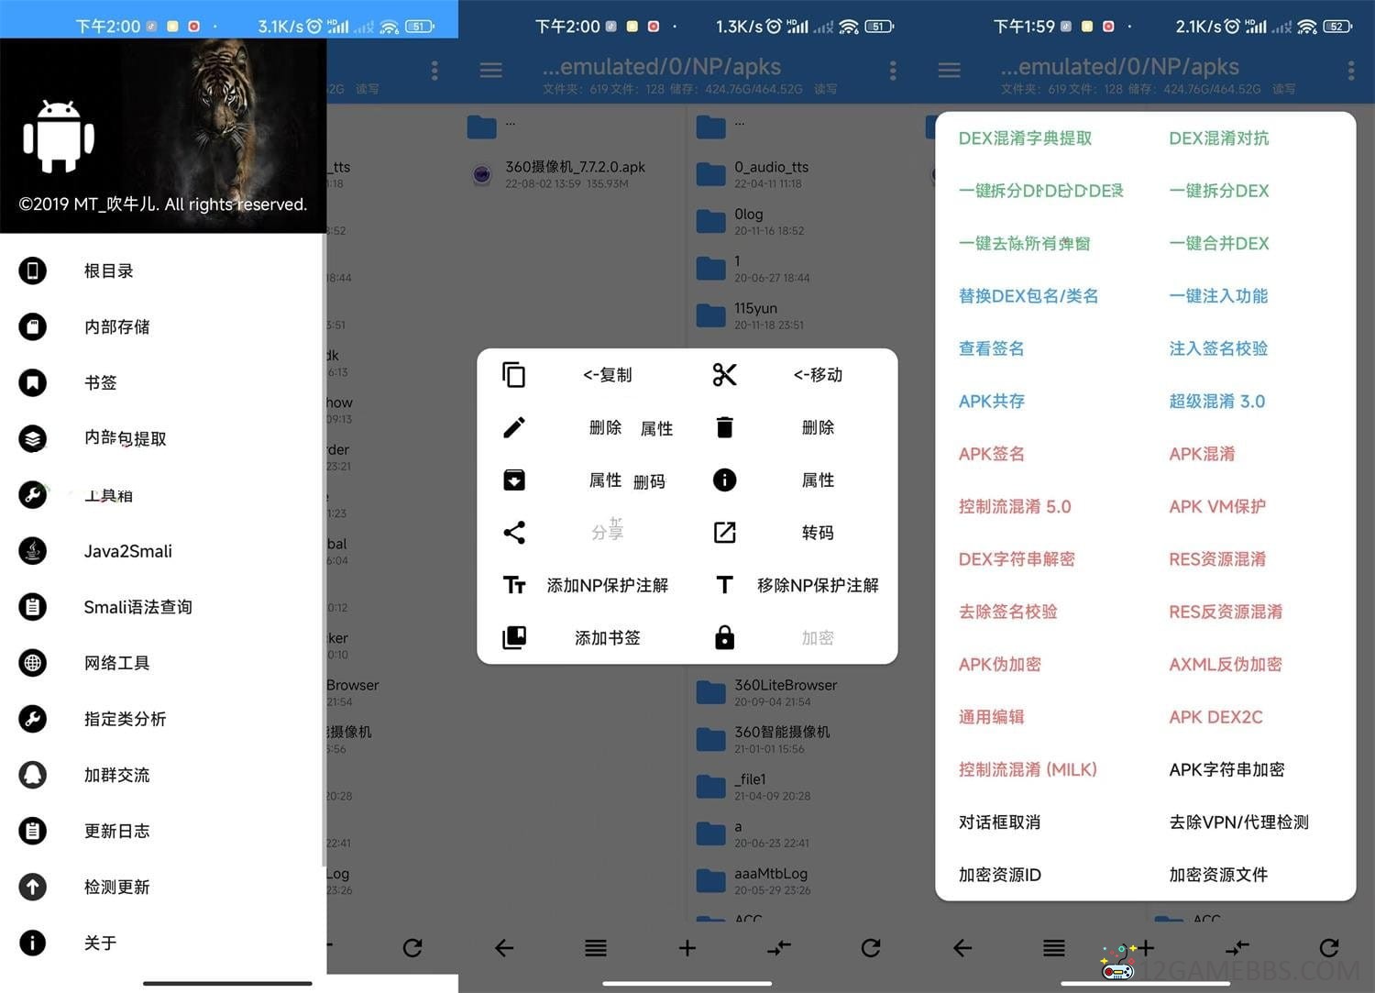Select 添加书签 add bookmark entry

pyautogui.click(x=607, y=638)
